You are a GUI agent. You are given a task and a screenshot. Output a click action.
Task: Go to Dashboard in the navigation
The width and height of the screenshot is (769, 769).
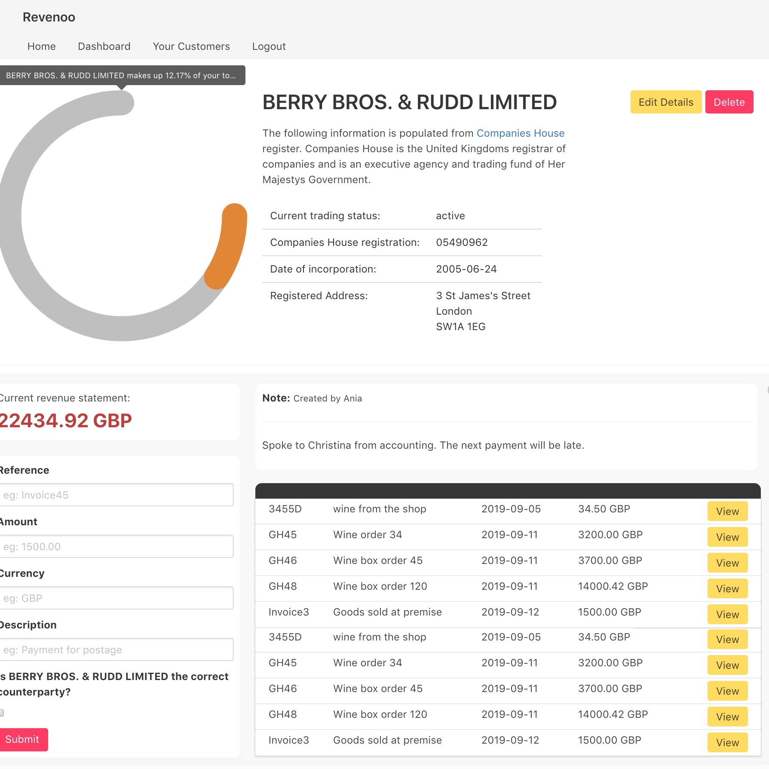pyautogui.click(x=104, y=46)
